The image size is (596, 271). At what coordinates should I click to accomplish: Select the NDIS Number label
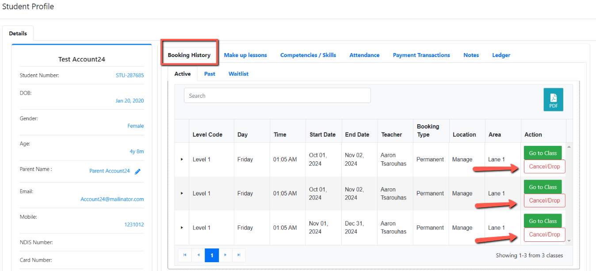click(36, 242)
